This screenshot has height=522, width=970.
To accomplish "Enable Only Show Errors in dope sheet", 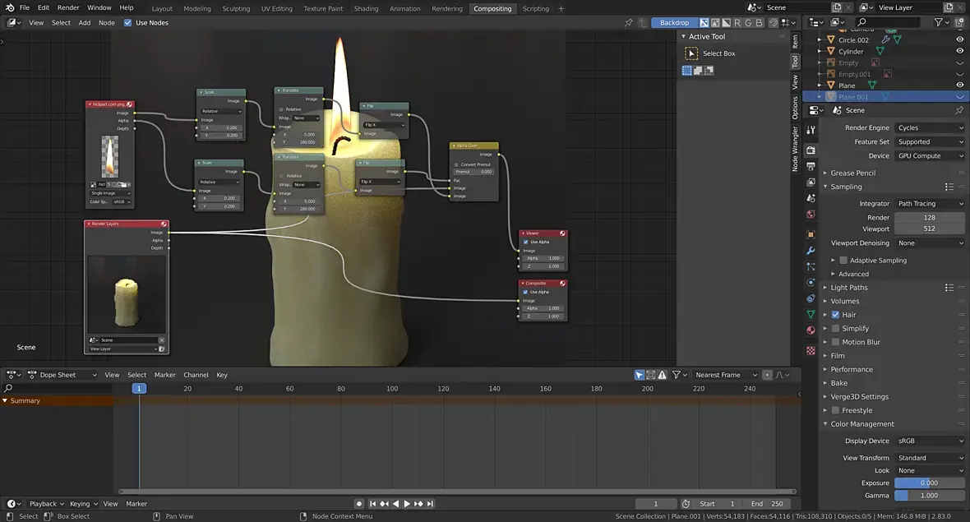I will [x=662, y=375].
